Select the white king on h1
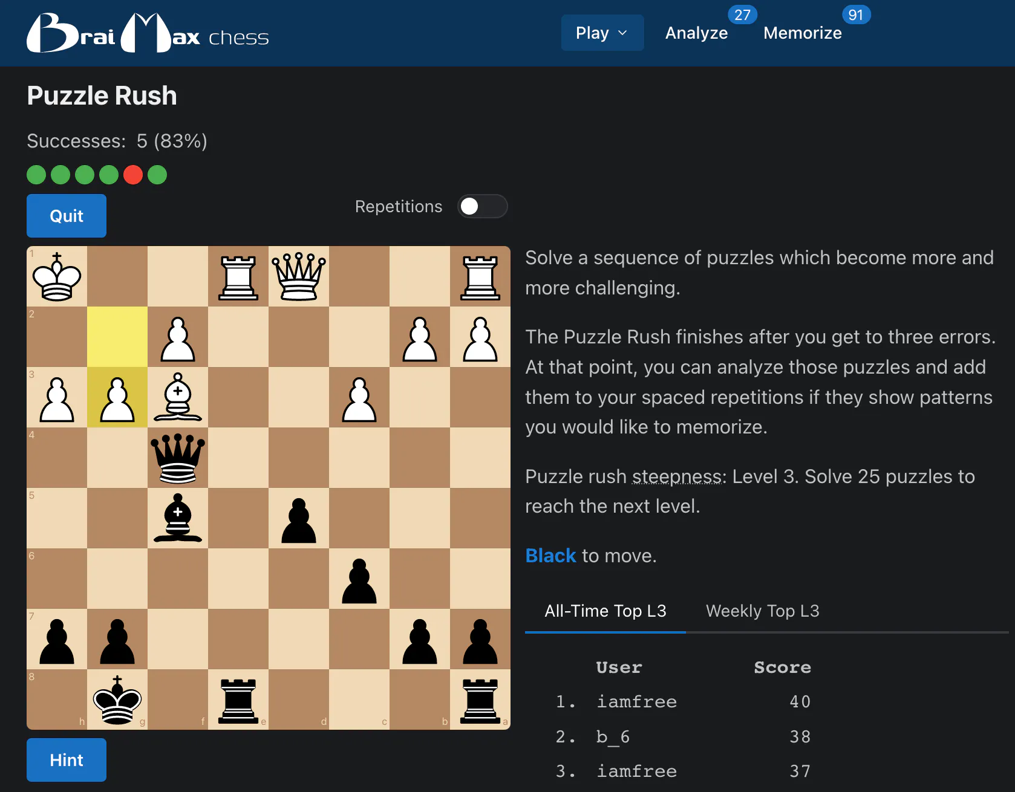This screenshot has width=1015, height=792. coord(57,276)
